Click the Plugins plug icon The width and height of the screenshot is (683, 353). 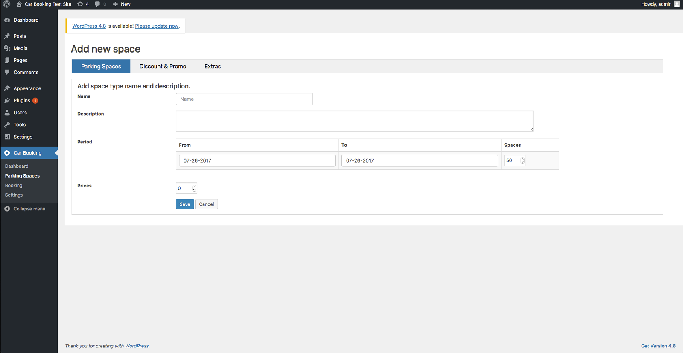click(7, 101)
